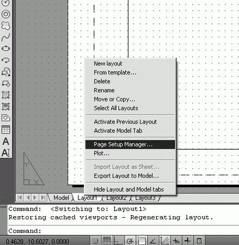The height and width of the screenshot is (245, 239).
Task: Click the next layout tab arrow
Action: [35, 198]
